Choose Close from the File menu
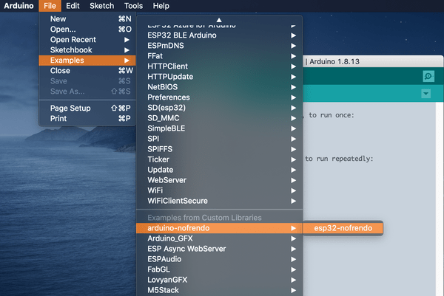The image size is (444, 296). tap(87, 71)
